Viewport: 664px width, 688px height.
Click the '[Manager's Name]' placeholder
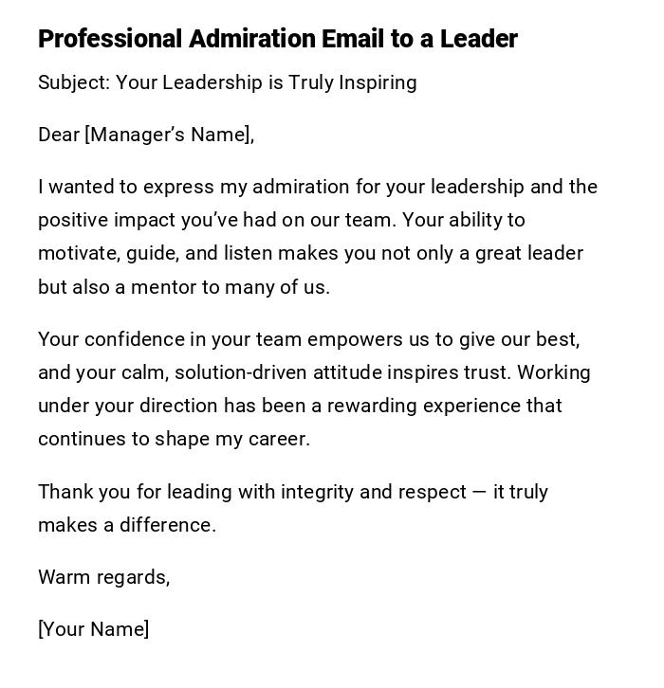pos(169,135)
